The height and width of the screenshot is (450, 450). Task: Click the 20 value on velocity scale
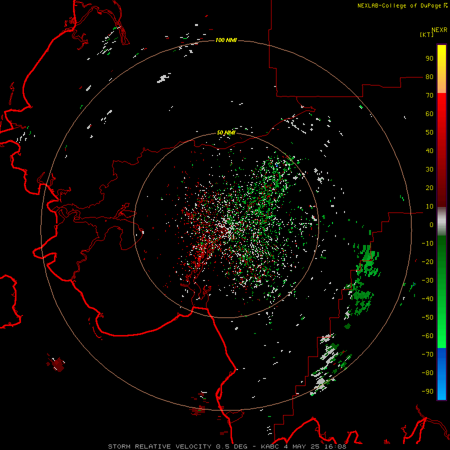click(429, 187)
